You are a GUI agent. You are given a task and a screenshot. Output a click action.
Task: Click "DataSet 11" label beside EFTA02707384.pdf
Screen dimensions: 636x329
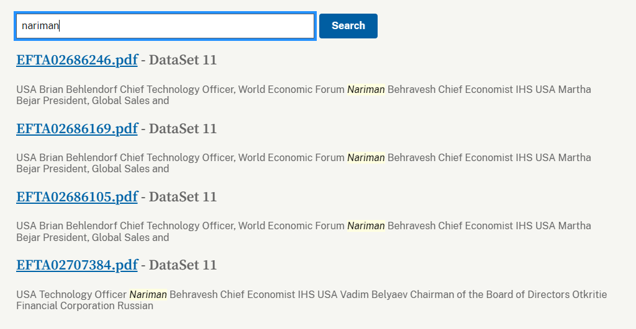point(183,265)
